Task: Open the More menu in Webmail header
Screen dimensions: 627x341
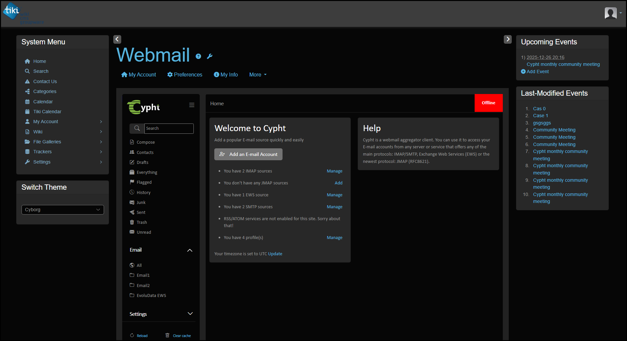Action: pyautogui.click(x=257, y=74)
